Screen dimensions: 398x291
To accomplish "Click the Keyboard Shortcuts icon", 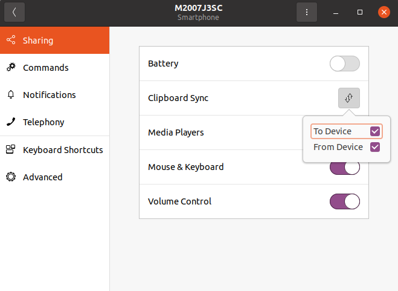I will (10, 150).
